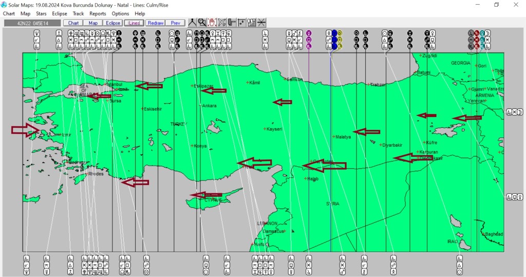Expand the Reports menu

(x=98, y=14)
